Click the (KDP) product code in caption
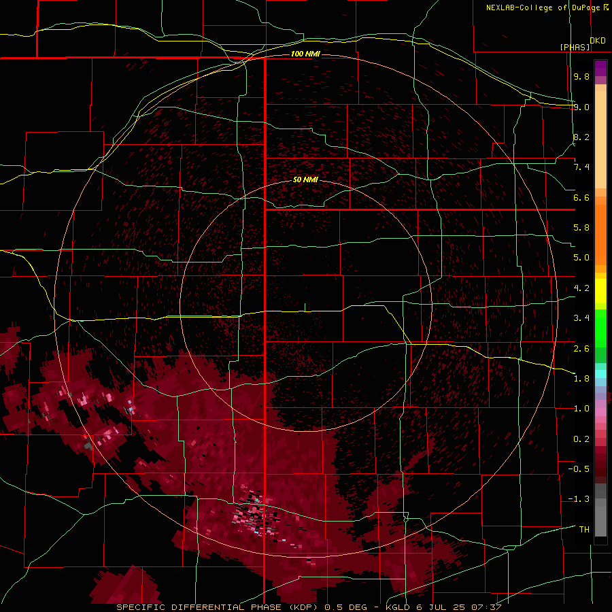The image size is (612, 612). [304, 607]
